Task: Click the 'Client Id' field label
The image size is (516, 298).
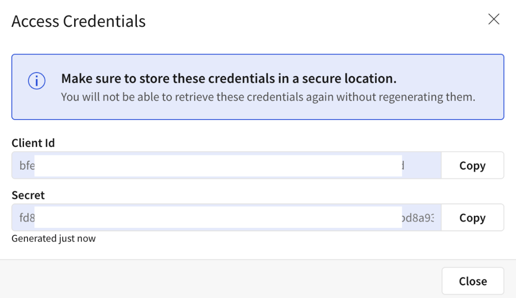Action: (x=33, y=143)
